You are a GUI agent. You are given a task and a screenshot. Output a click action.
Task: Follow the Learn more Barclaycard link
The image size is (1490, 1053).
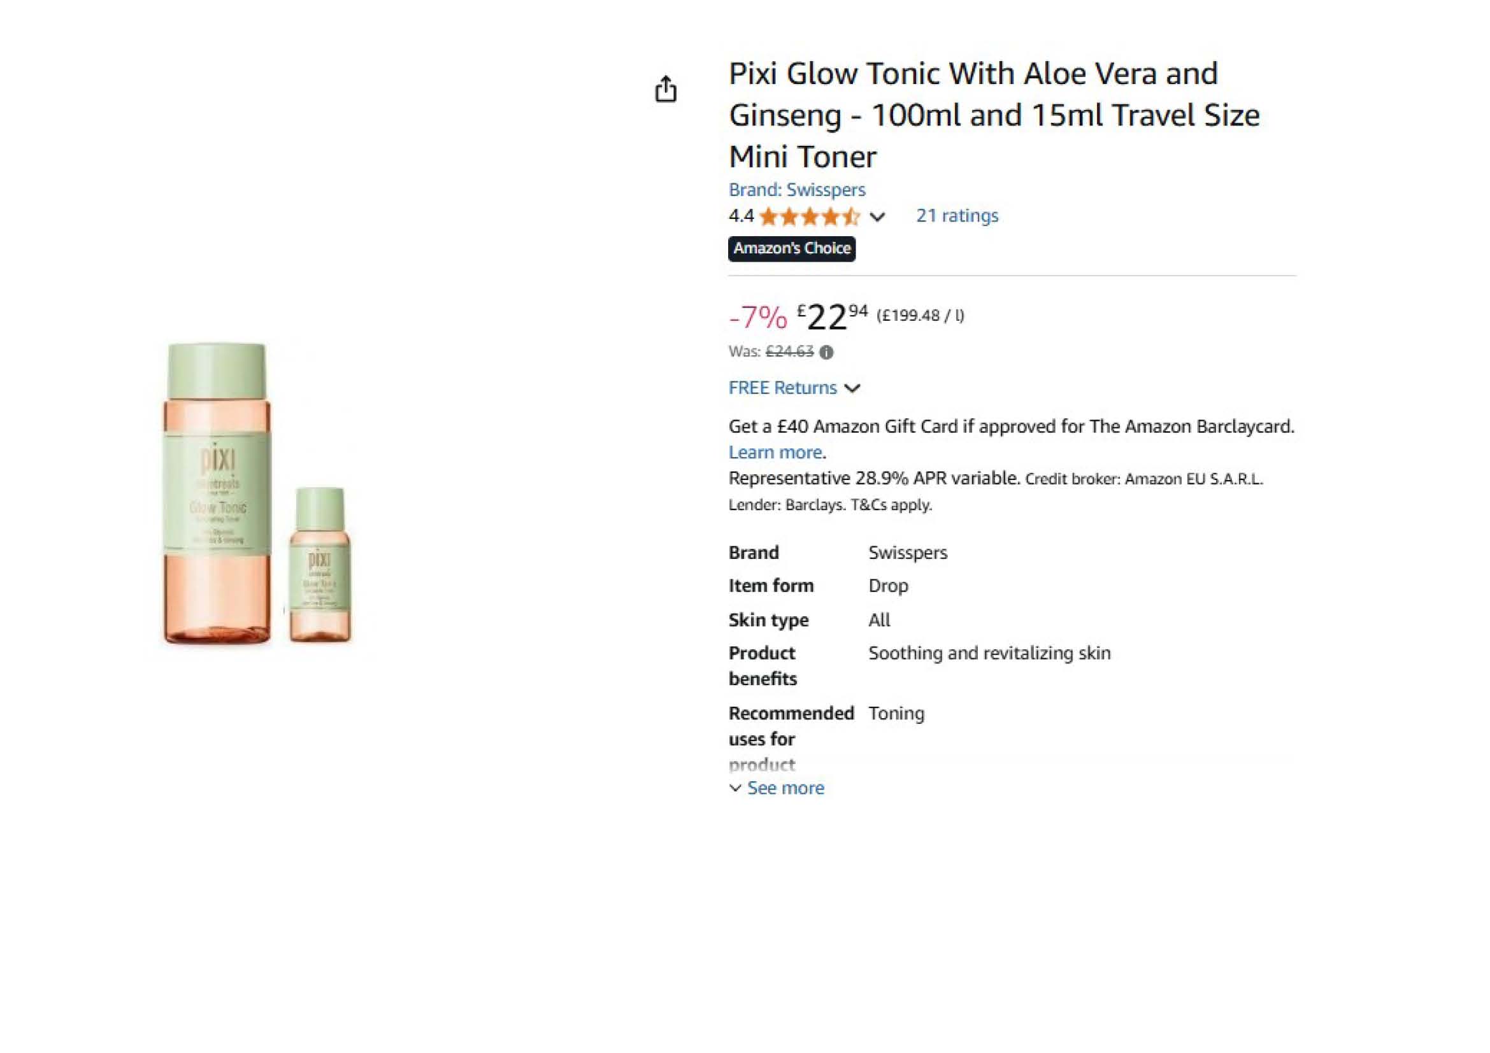click(x=775, y=452)
